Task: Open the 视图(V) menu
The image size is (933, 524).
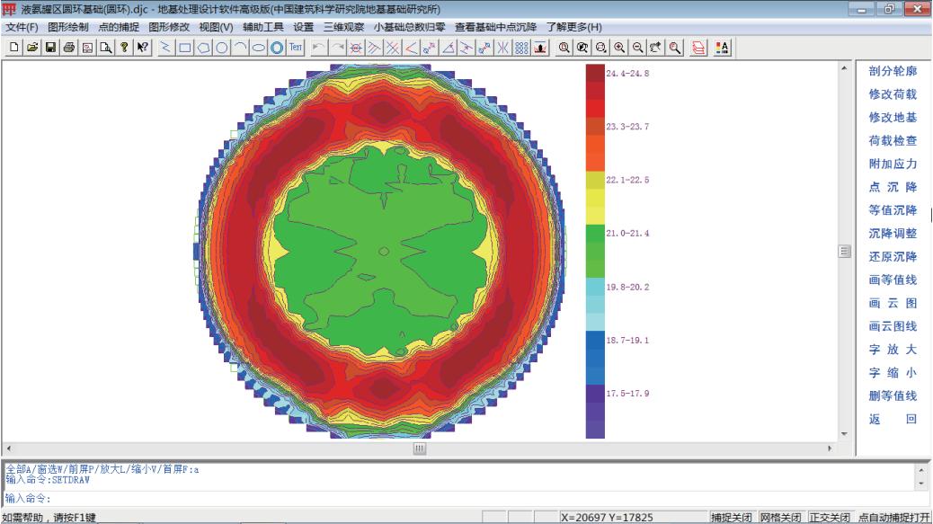Action: click(215, 27)
